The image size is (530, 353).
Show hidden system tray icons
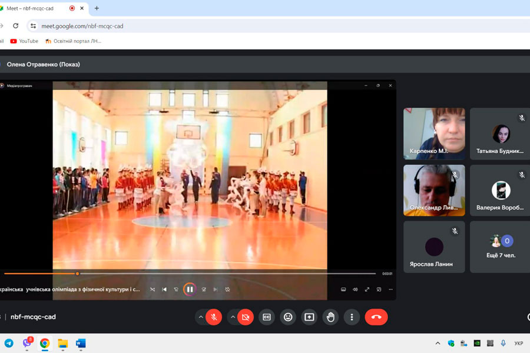pos(438,343)
